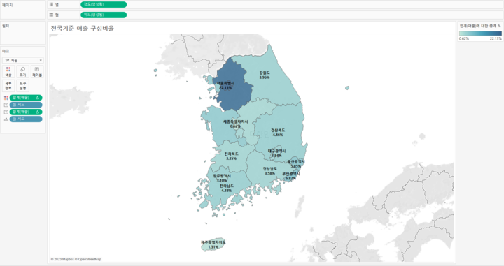Click the color legend gradient bar

[480, 34]
